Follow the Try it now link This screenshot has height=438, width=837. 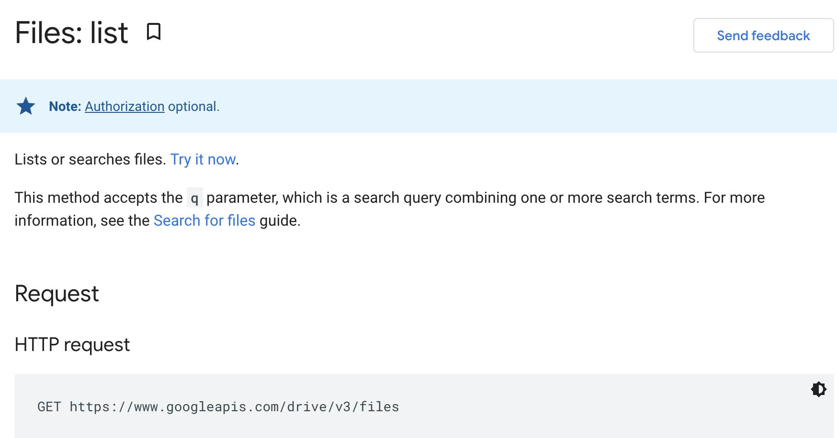pyautogui.click(x=203, y=159)
